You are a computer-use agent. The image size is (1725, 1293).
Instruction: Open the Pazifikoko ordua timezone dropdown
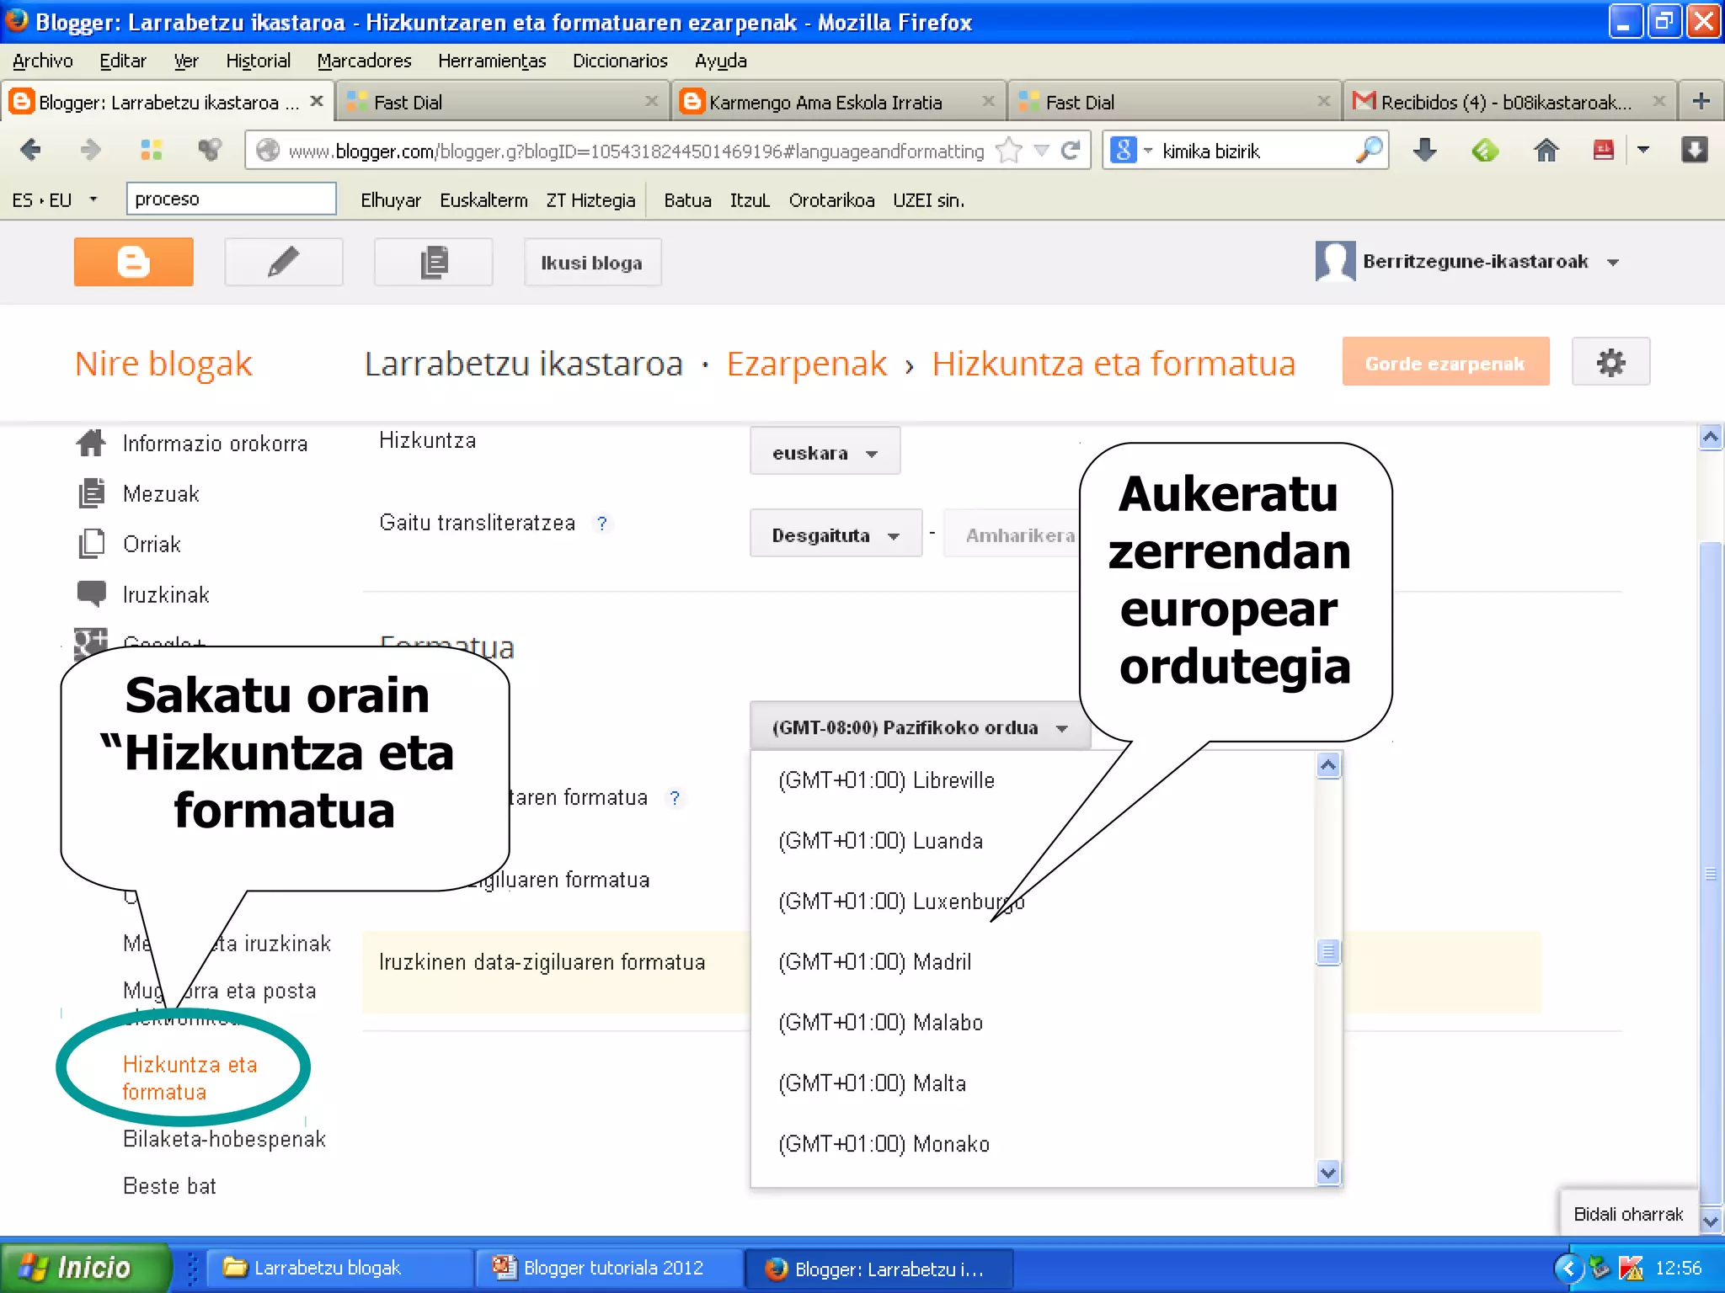(918, 727)
